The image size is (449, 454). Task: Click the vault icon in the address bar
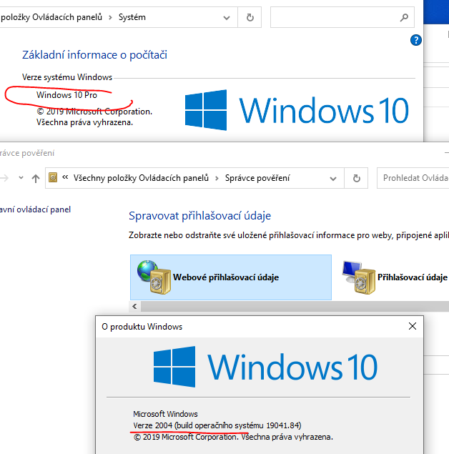coord(53,178)
